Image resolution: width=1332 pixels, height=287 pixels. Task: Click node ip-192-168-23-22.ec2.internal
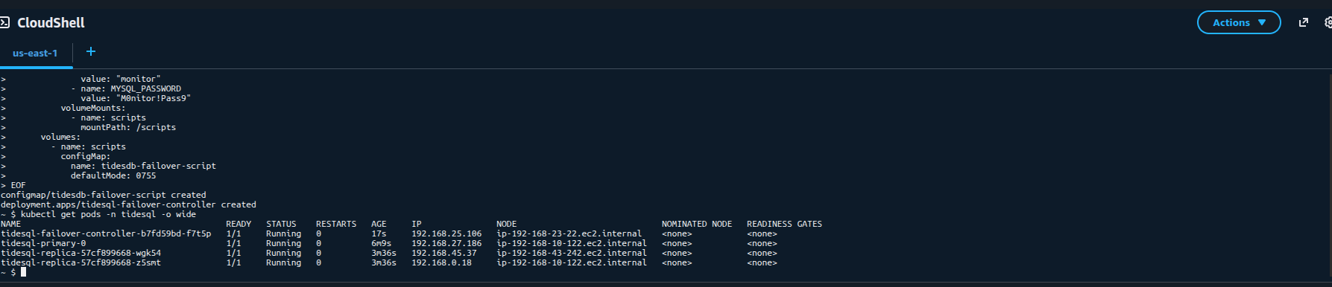point(569,233)
